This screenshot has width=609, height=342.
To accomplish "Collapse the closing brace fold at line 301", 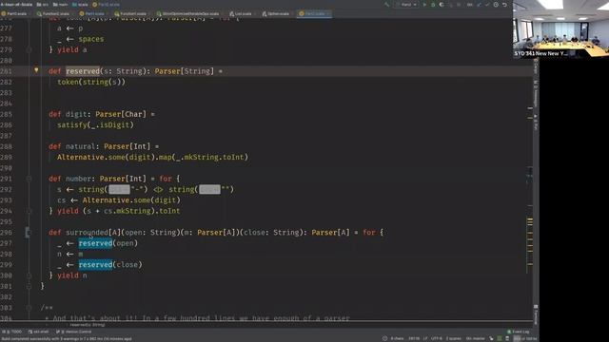I will [29, 286].
